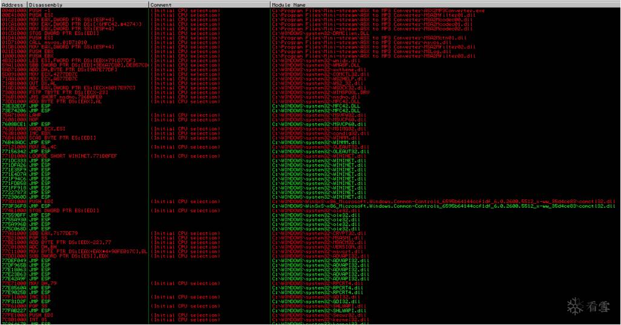Select the comment on the MOV AL,4C row
Viewport: 621px width, 325px height.
[x=185, y=147]
